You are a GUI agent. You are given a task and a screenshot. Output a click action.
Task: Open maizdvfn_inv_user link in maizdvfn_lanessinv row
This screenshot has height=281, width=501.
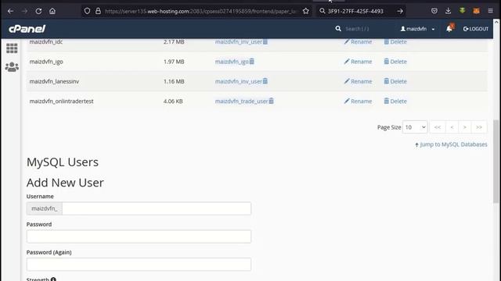(239, 81)
